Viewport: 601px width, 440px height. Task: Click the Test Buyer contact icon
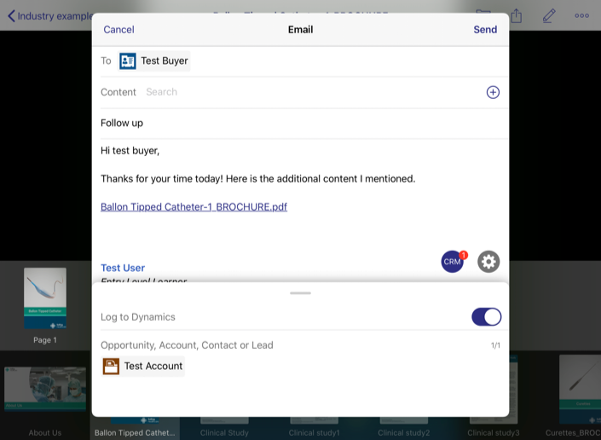pos(128,61)
